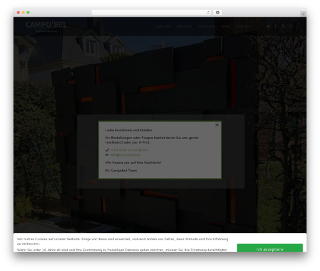Close the customer notice popup
The image size is (320, 271).
[x=217, y=125]
